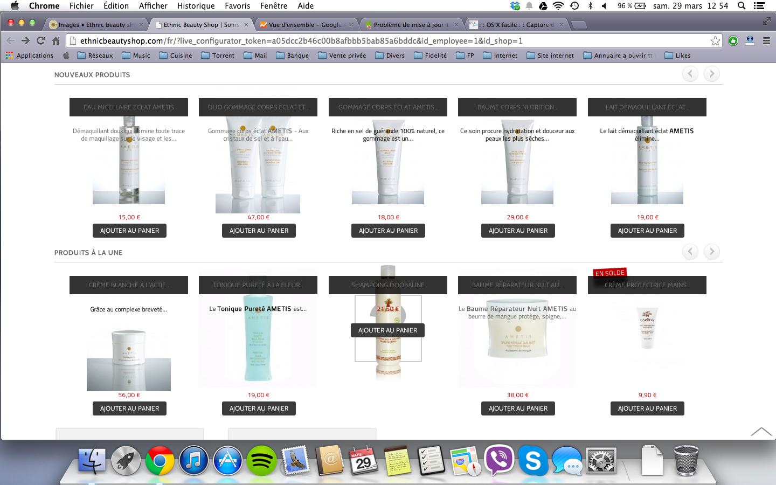Screen dimensions: 776x485
Task: Open System Preferences gear in dock
Action: tap(601, 461)
